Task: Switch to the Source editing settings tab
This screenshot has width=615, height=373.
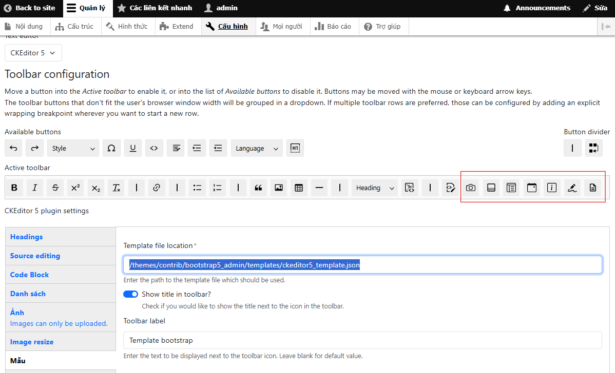Action: 61,256
